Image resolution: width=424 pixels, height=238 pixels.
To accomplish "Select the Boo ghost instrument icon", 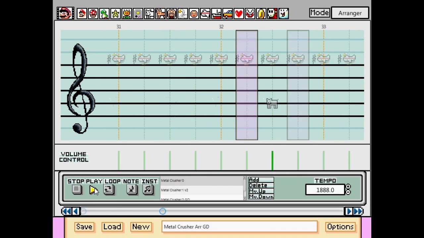I will 284,14.
